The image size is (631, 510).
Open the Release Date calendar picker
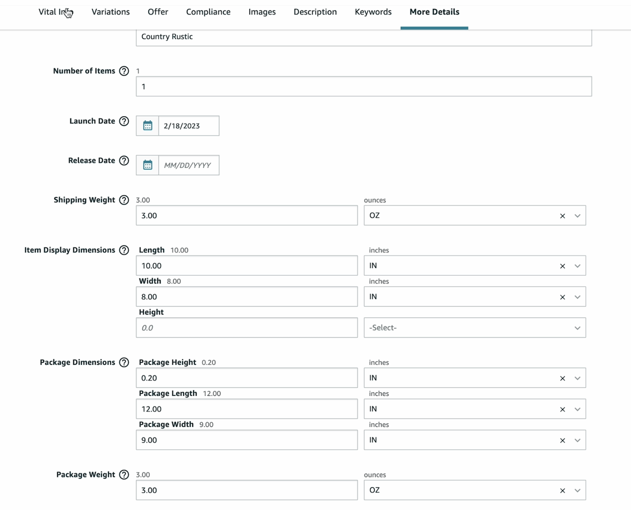147,165
